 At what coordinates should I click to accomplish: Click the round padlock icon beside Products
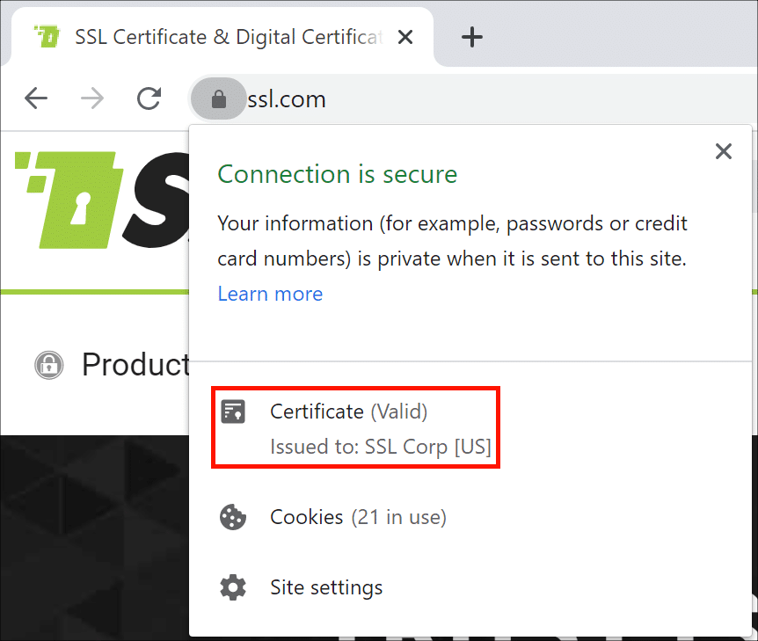click(48, 365)
